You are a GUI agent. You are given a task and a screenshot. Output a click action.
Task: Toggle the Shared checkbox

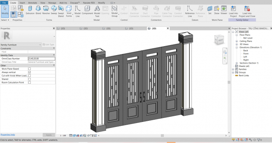pos(29,79)
